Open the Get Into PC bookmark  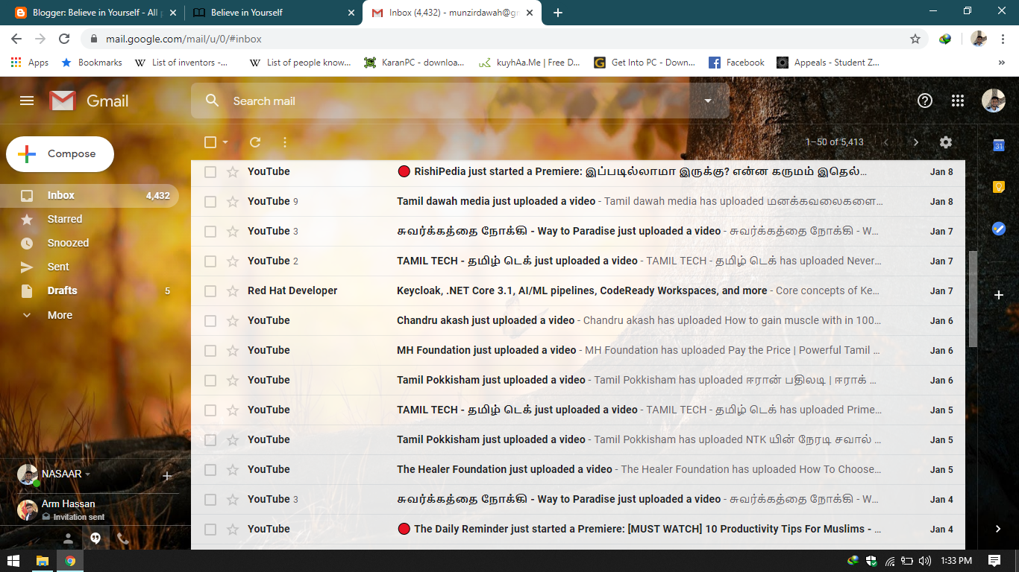tap(645, 63)
